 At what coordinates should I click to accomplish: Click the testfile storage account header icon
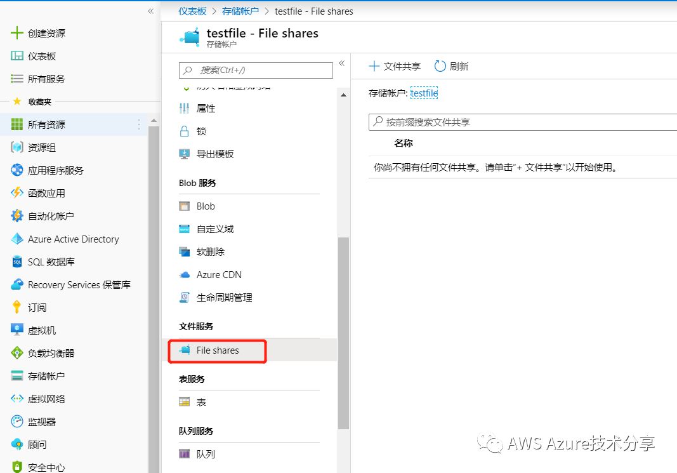click(190, 37)
